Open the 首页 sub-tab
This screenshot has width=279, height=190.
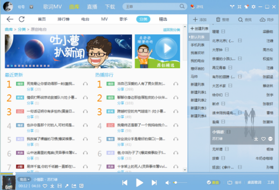click(42, 19)
